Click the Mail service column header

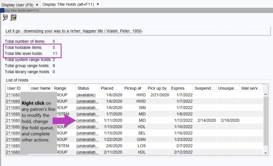[251, 88]
